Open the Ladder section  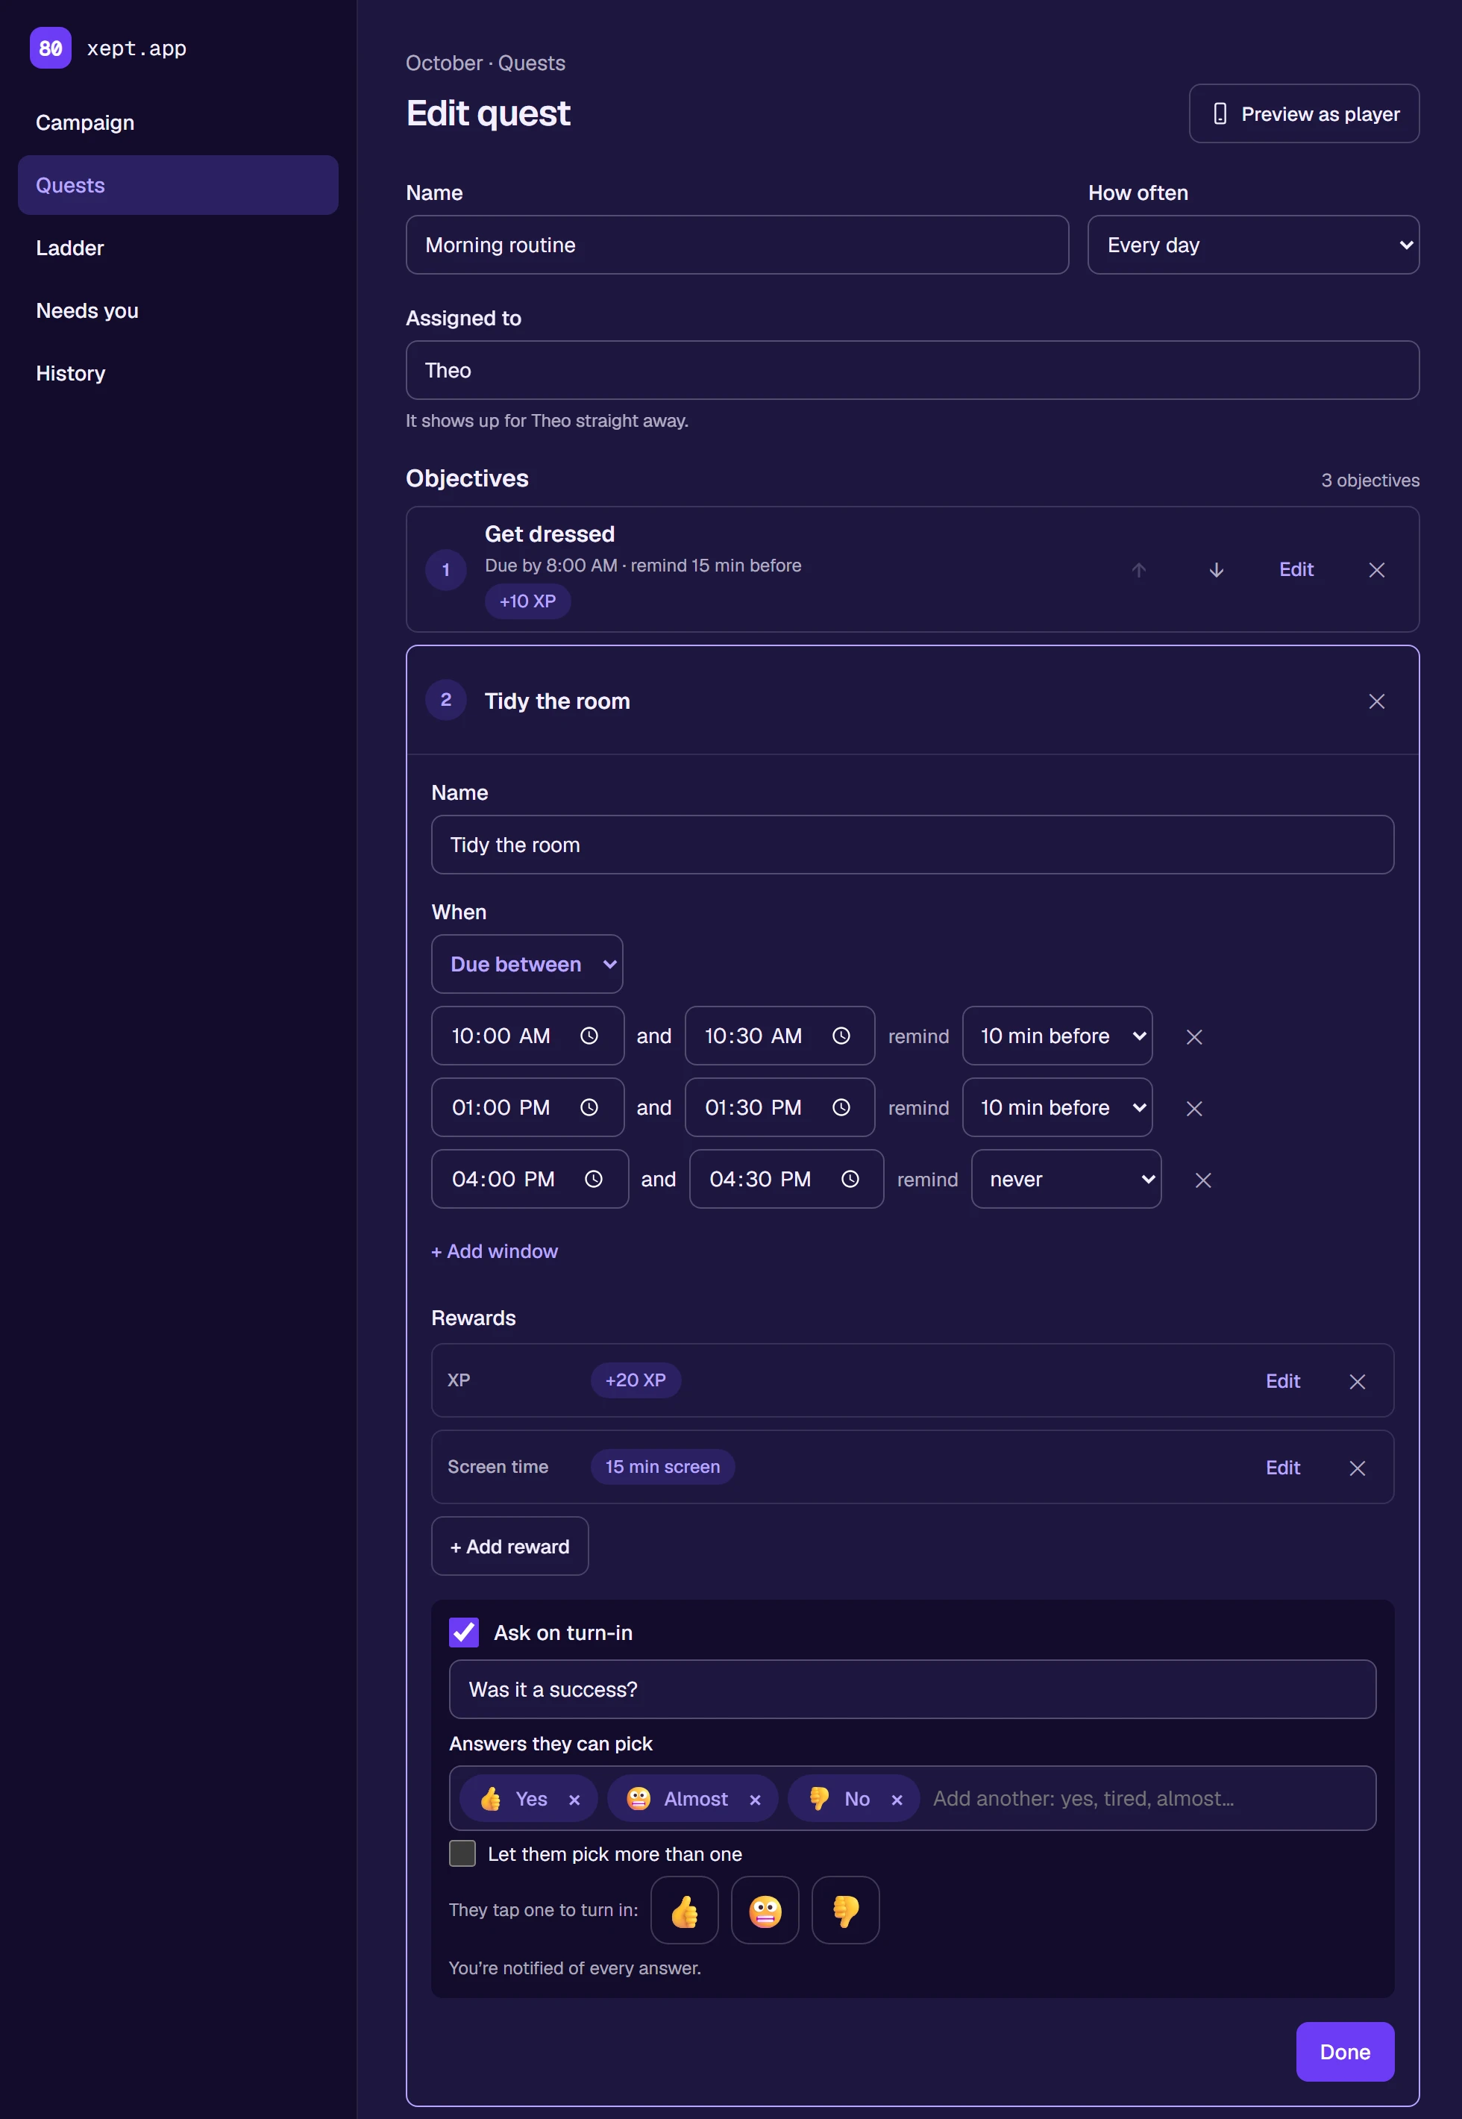(178, 248)
